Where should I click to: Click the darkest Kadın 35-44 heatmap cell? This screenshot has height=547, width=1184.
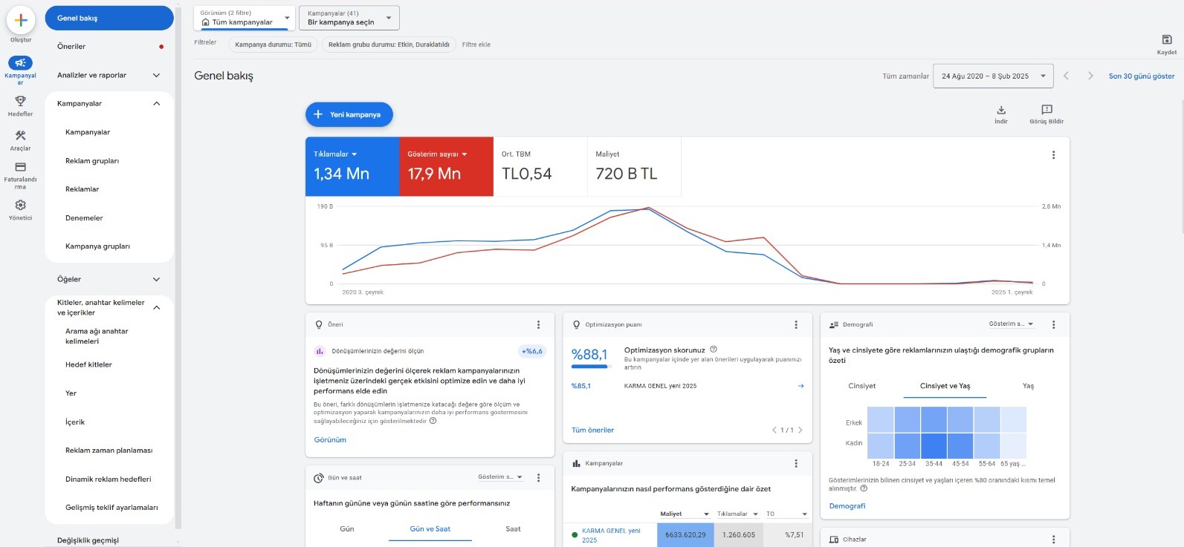(934, 445)
